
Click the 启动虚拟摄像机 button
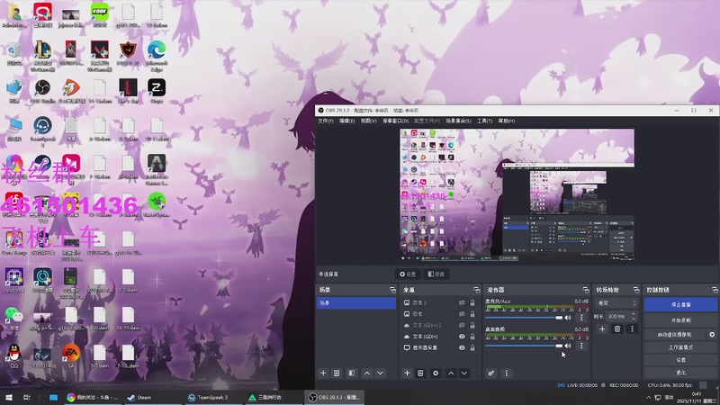click(674, 335)
